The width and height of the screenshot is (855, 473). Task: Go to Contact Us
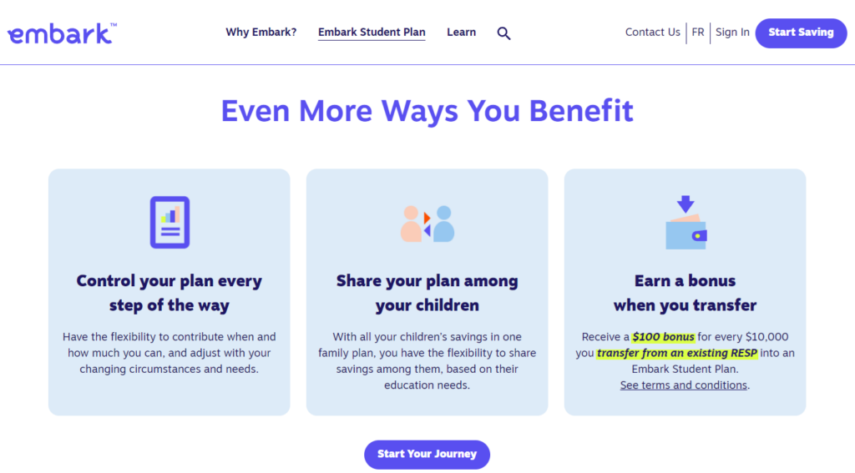(652, 33)
